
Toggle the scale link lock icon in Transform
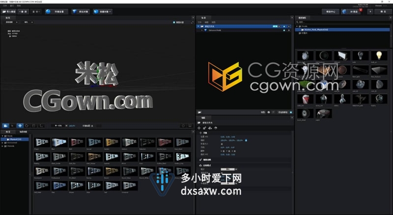click(x=246, y=140)
